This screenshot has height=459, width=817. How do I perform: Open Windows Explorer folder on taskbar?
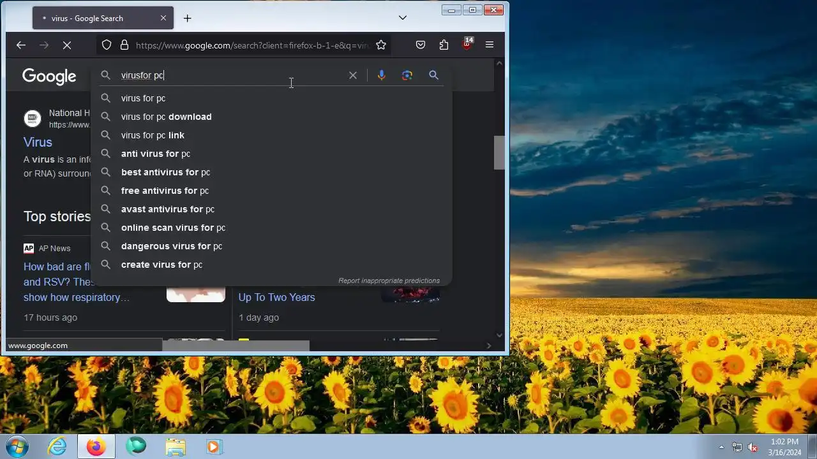[x=175, y=447]
